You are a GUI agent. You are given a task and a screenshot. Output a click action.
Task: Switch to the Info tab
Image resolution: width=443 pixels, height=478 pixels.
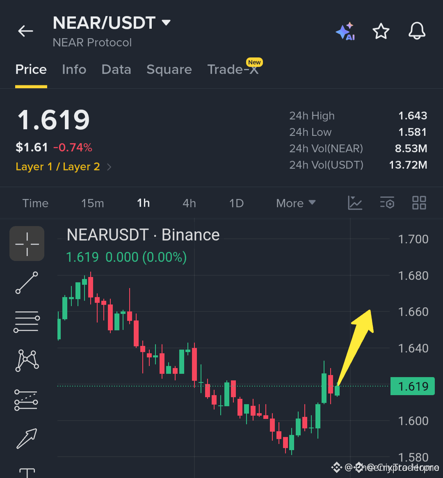74,69
